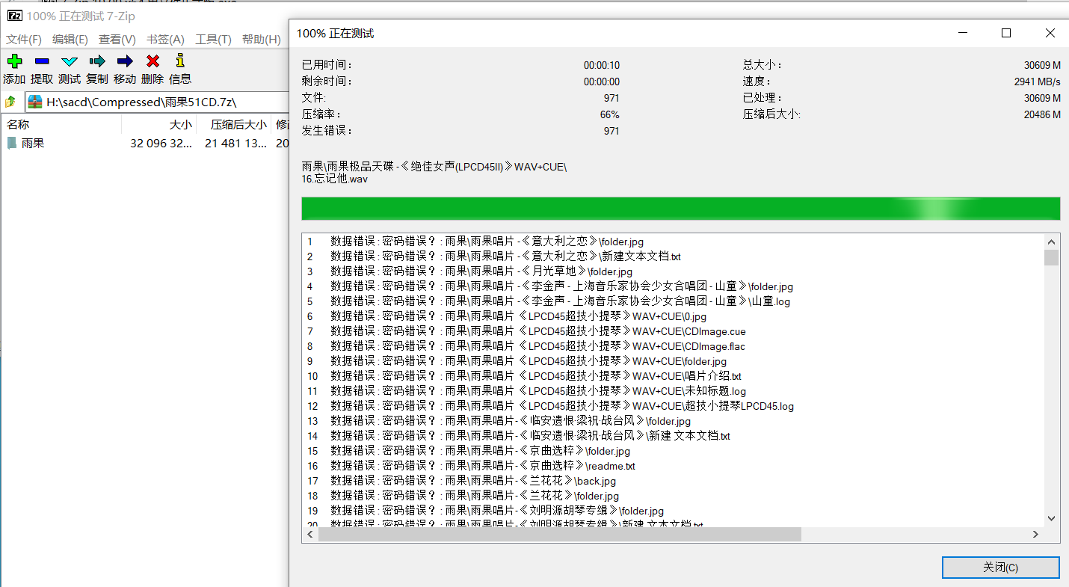Click the Test (测试) toolbar icon

70,61
